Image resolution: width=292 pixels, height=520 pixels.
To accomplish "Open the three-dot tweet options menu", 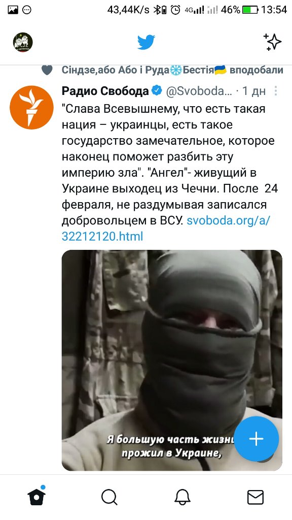I will [x=275, y=91].
